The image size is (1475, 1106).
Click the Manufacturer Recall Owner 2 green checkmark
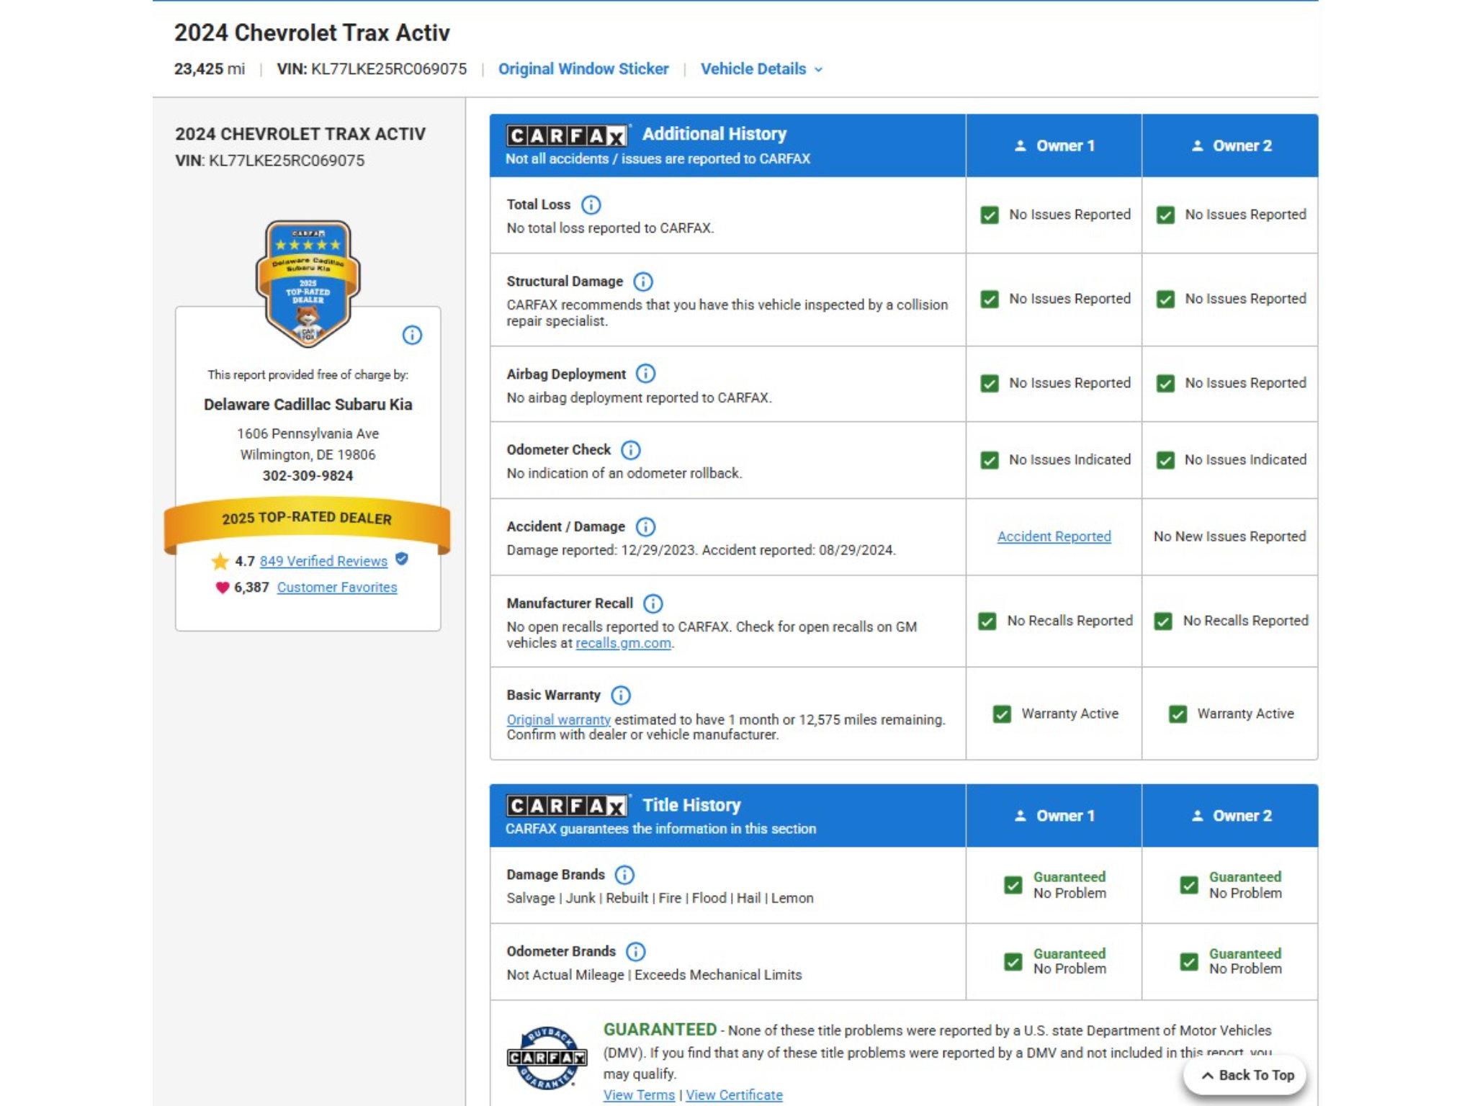pos(1163,621)
